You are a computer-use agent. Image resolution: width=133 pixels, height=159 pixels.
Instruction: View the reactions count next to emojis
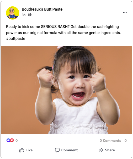click(x=17, y=141)
